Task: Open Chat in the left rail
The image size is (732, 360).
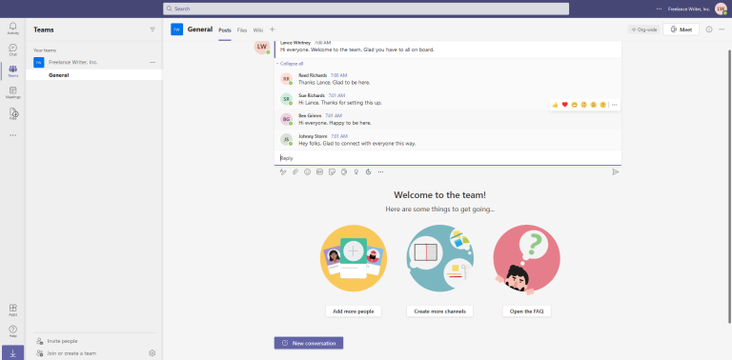Action: coord(12,50)
